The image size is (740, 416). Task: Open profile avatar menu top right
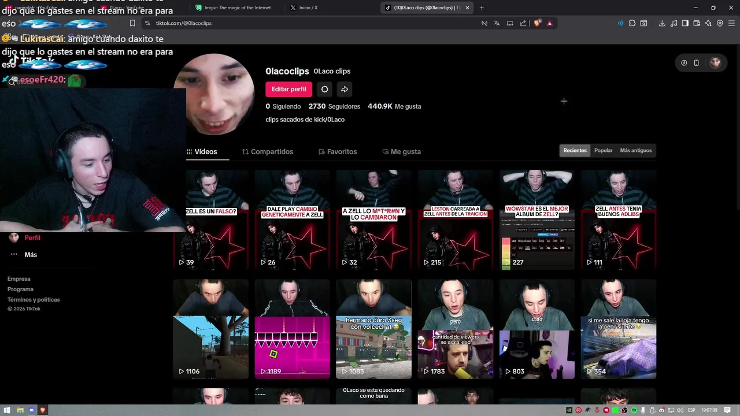coord(715,63)
